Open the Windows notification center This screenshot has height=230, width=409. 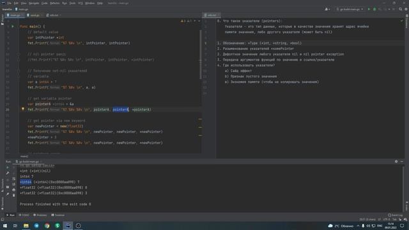click(x=402, y=226)
